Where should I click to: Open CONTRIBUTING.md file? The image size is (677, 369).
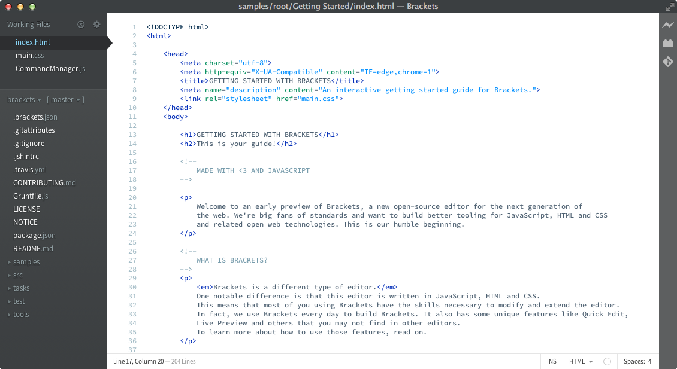pyautogui.click(x=44, y=183)
